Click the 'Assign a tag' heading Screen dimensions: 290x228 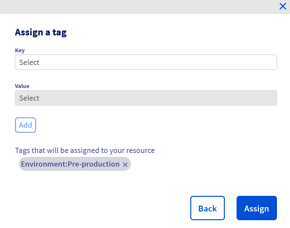click(x=41, y=32)
